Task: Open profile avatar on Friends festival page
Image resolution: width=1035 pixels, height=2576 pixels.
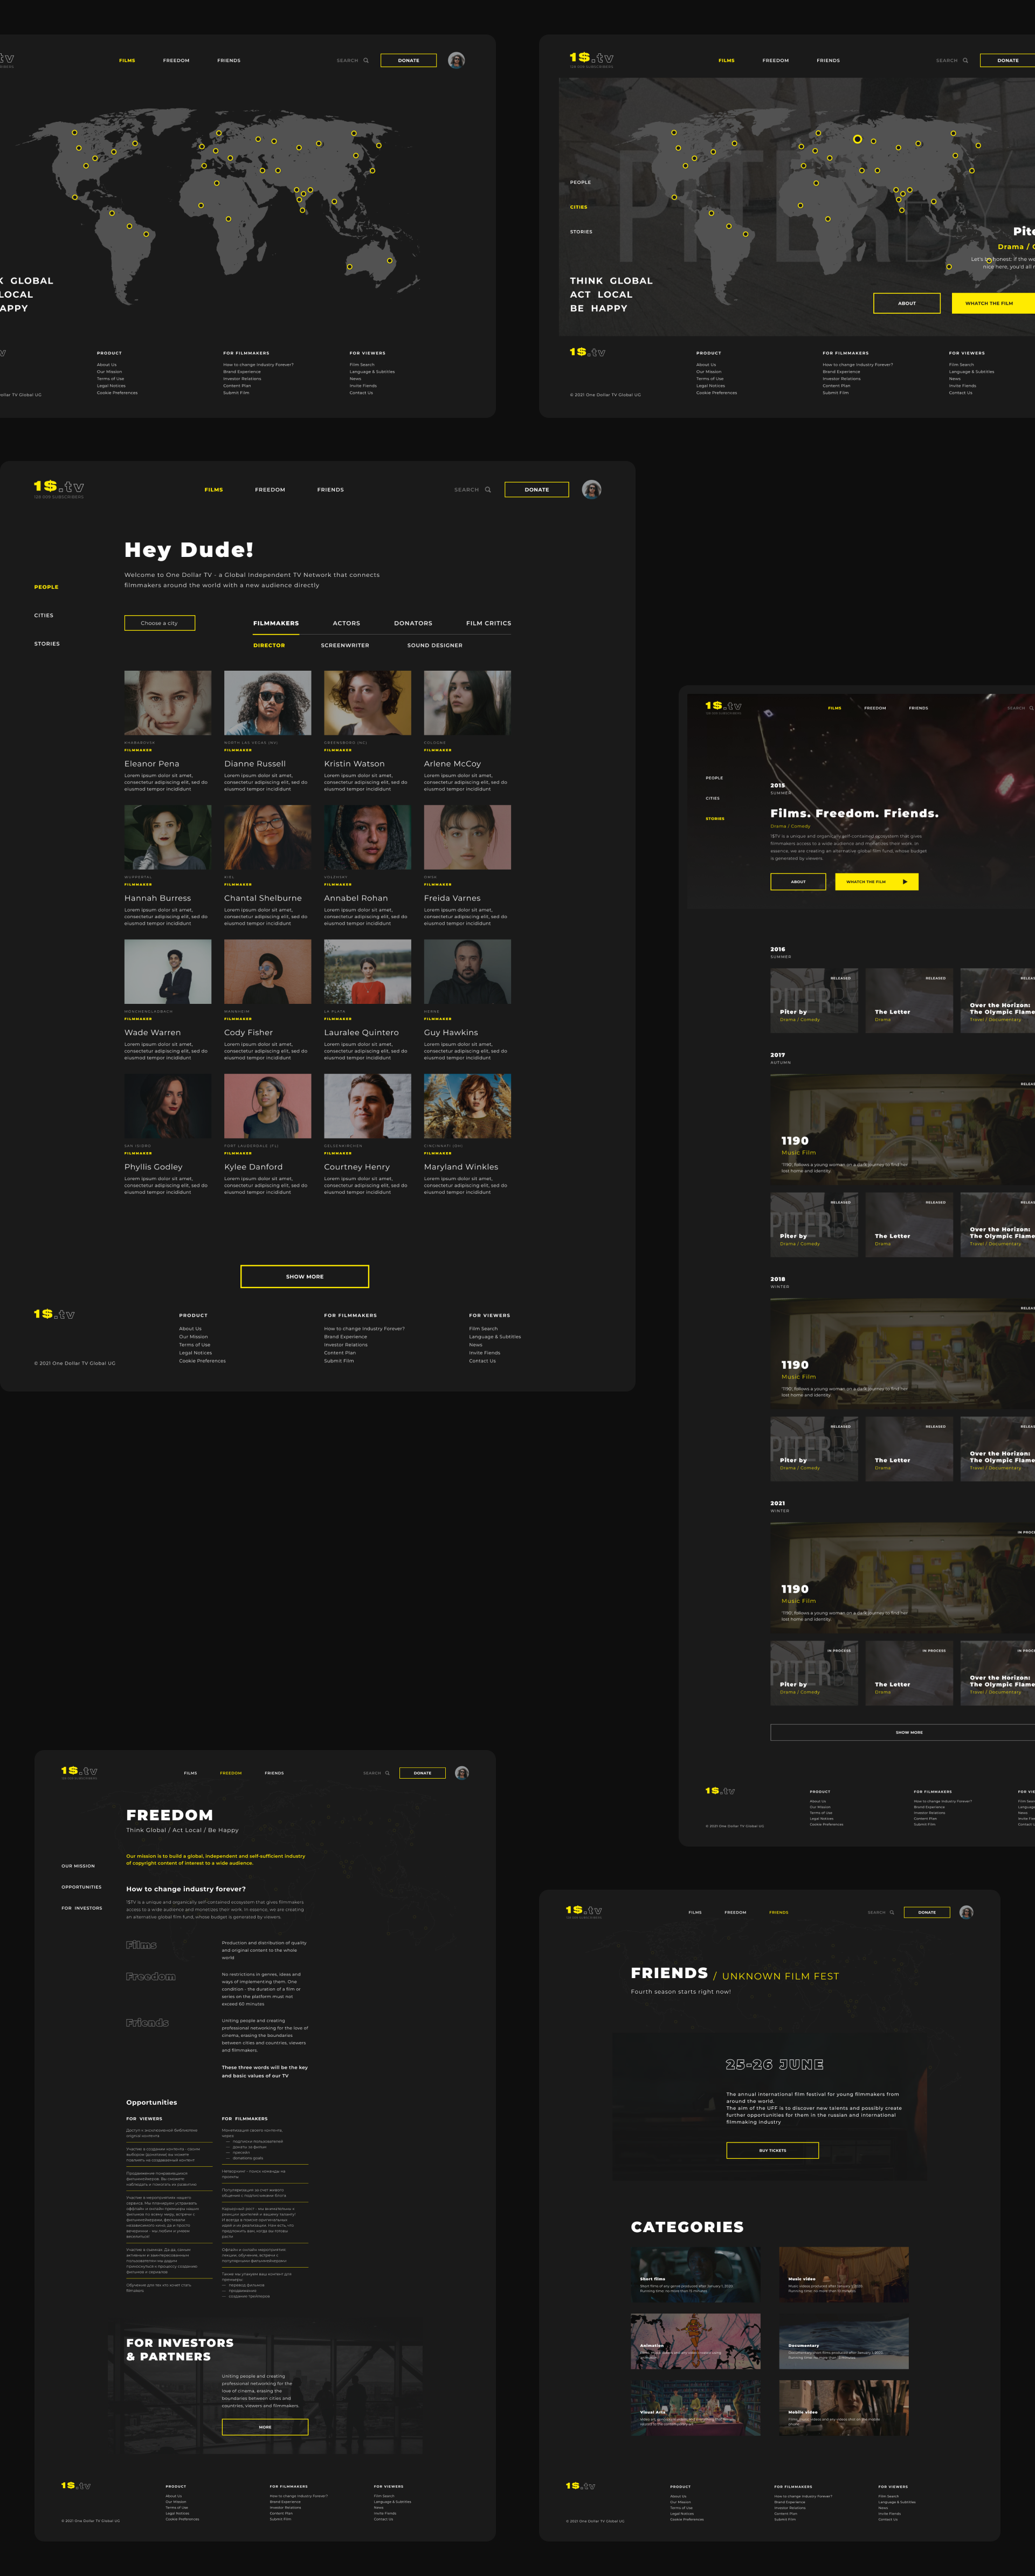Action: click(x=966, y=1912)
